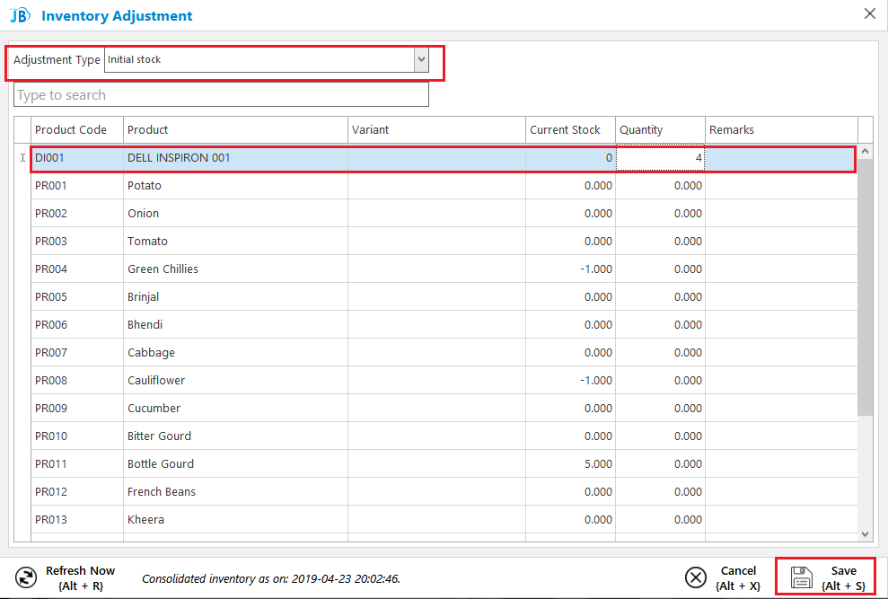Focus the Type to search box
This screenshot has width=888, height=599.
pos(221,94)
